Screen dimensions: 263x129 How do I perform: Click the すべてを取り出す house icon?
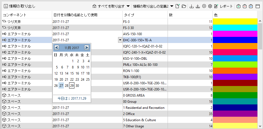(x=94, y=6)
